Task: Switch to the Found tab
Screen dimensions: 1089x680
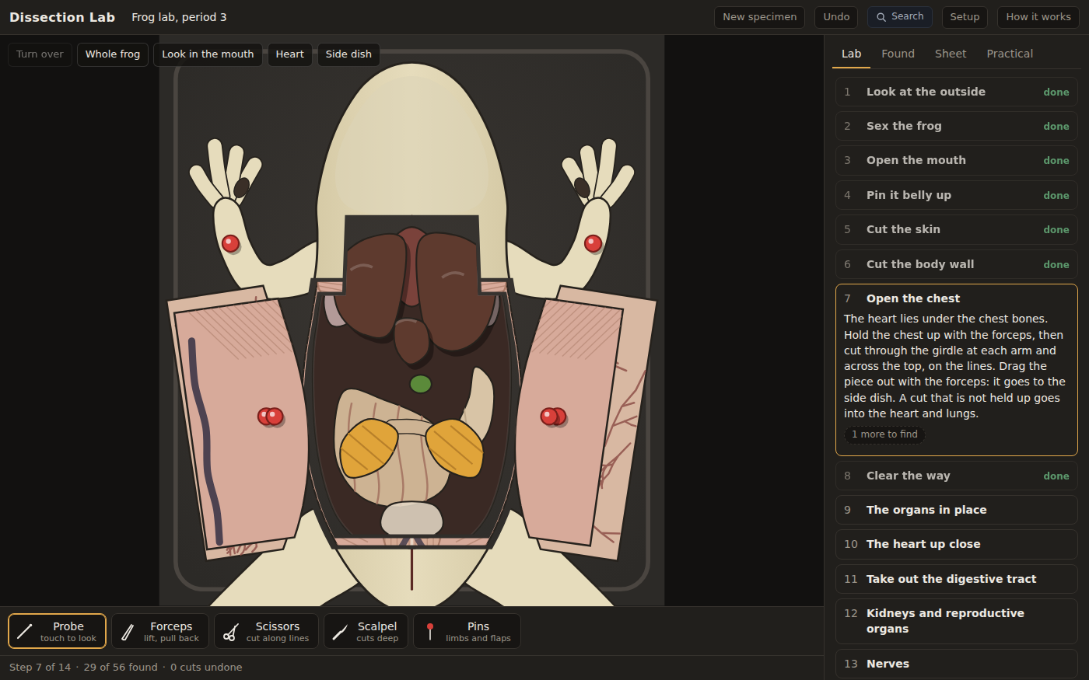Action: (898, 54)
